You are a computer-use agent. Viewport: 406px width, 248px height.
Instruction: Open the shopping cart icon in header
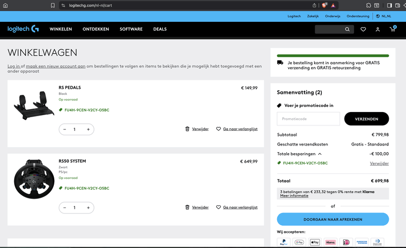click(x=393, y=29)
